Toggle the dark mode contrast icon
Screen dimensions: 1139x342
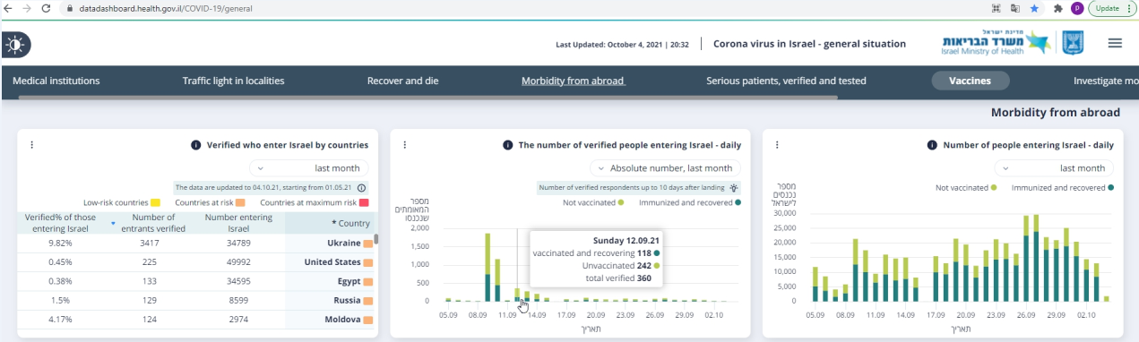[16, 43]
